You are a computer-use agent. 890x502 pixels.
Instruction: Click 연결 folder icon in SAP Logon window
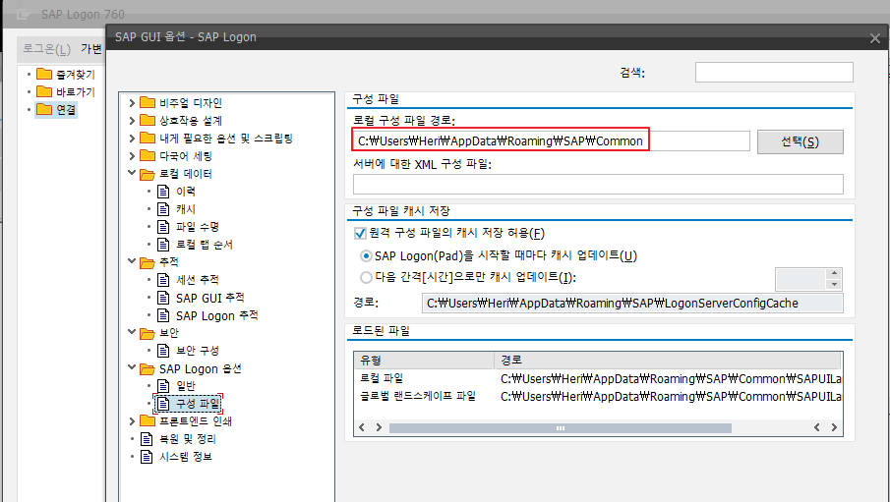pos(44,109)
